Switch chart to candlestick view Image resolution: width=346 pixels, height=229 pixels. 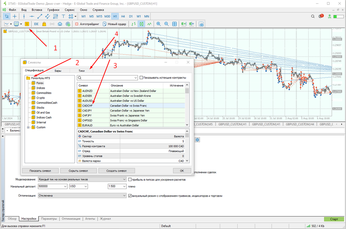pyautogui.click(x=141, y=24)
